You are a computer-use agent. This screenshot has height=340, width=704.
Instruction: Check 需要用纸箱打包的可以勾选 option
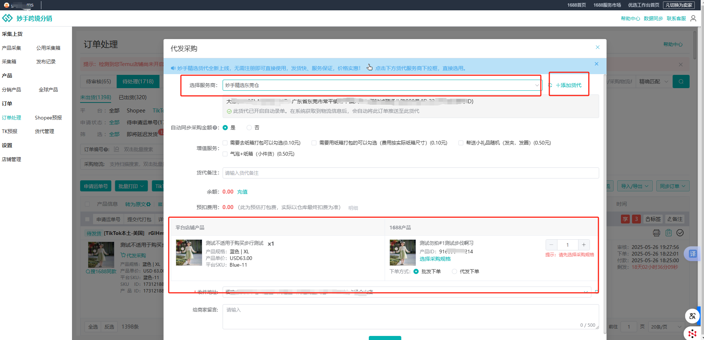[314, 143]
